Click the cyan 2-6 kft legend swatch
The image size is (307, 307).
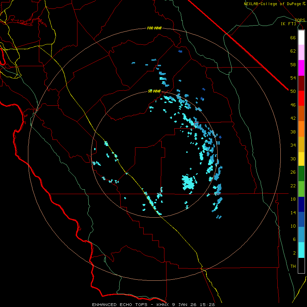pyautogui.click(x=301, y=250)
